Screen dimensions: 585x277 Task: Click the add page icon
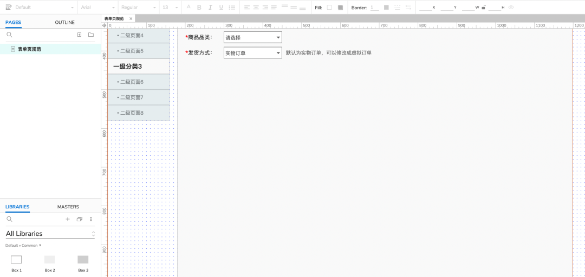click(x=79, y=35)
